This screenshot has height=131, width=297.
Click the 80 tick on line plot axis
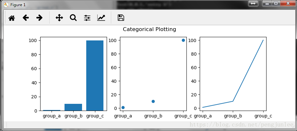194,54
